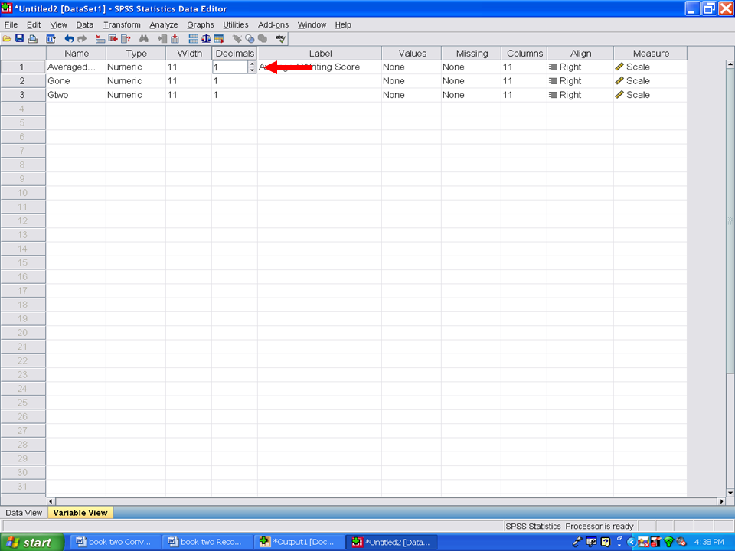Screen dimensions: 735x551
Task: Select row 3 header for Gtwo
Action: pyautogui.click(x=22, y=95)
